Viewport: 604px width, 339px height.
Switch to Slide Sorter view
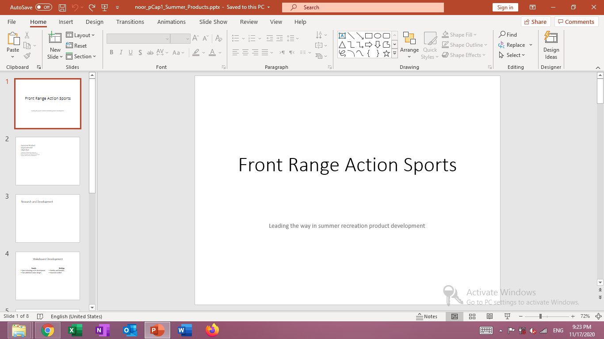[472, 316]
